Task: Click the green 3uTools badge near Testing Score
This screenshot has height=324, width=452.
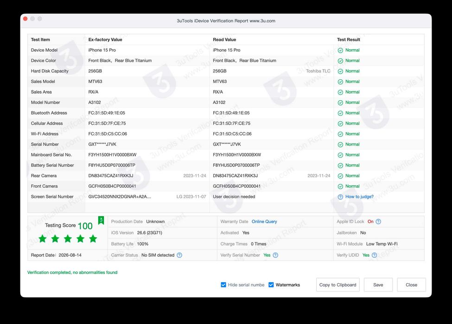Action: pos(101,221)
